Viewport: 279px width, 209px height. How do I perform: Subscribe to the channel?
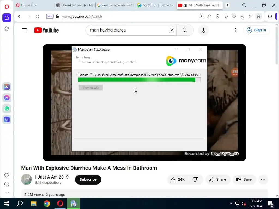pyautogui.click(x=88, y=180)
